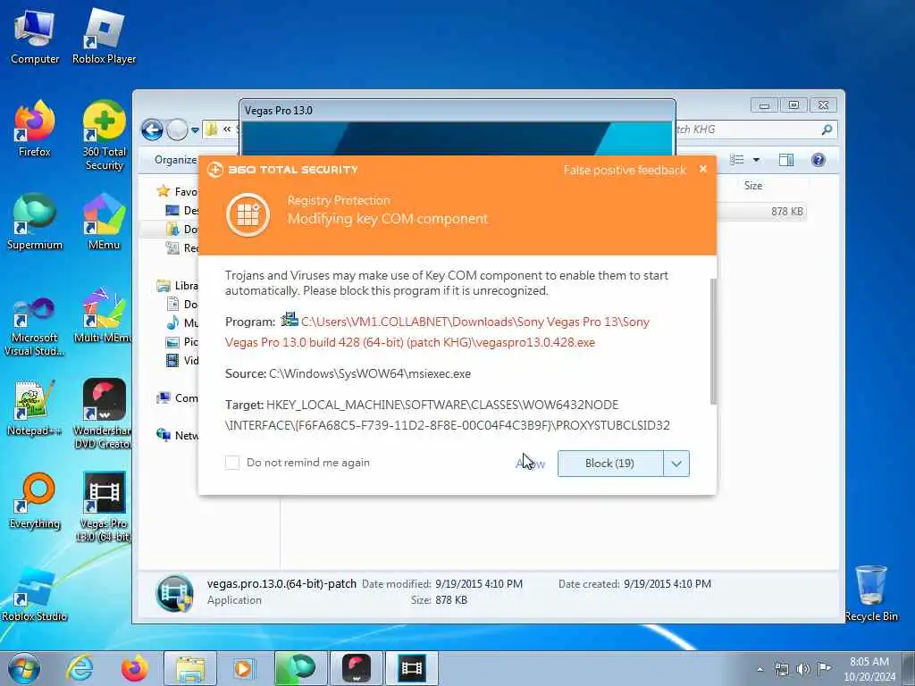Show hidden system tray icons
Viewport: 915px width, 686px height.
(x=760, y=669)
